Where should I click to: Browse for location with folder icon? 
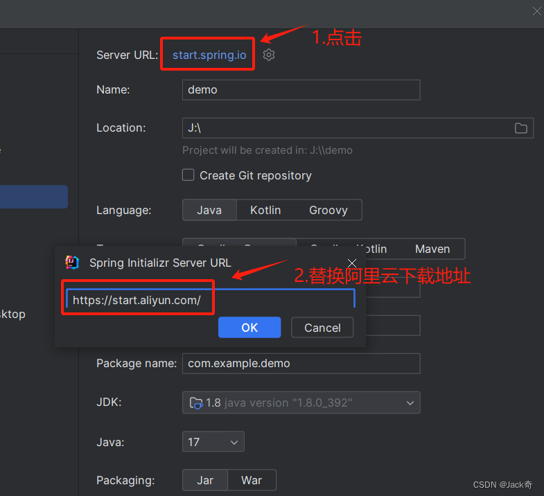[520, 128]
